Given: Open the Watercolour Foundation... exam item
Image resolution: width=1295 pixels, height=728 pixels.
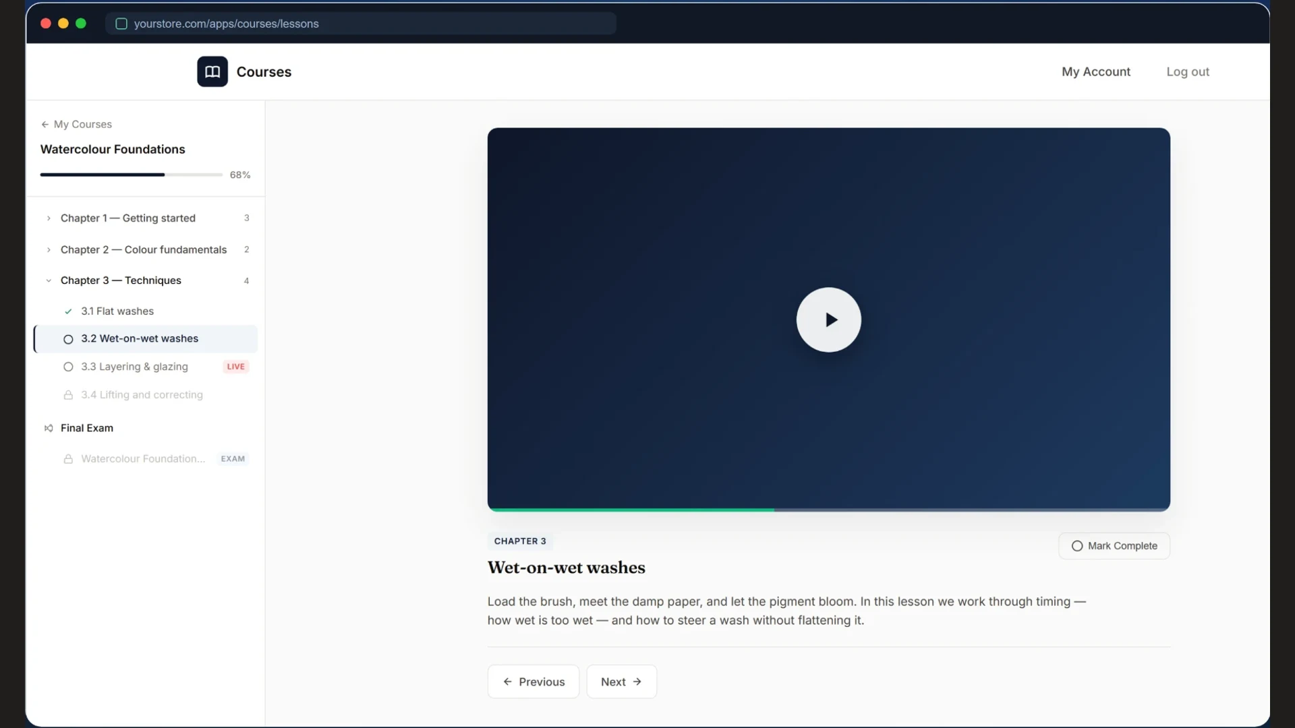Looking at the screenshot, I should [x=146, y=459].
